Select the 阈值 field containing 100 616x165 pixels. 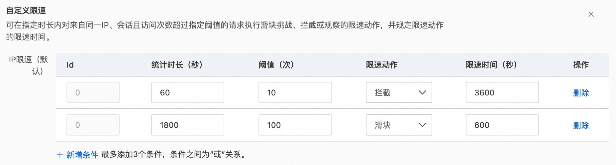click(295, 125)
